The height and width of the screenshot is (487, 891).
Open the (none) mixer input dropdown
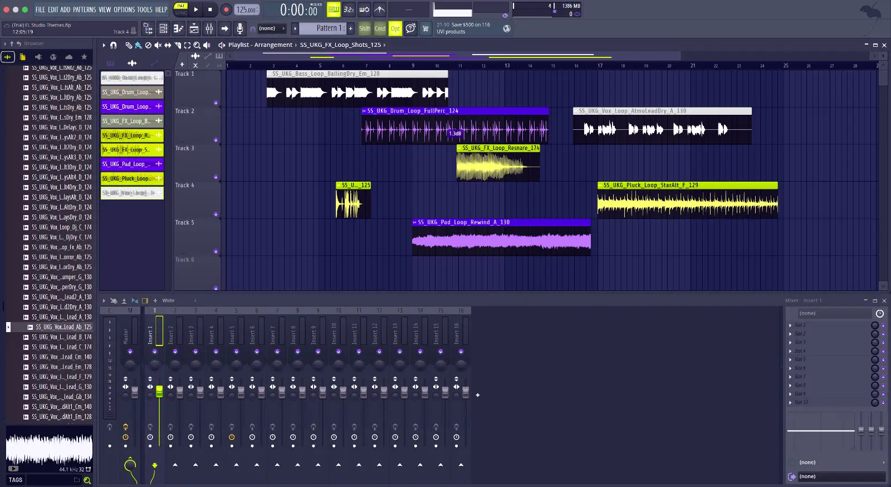[834, 314]
